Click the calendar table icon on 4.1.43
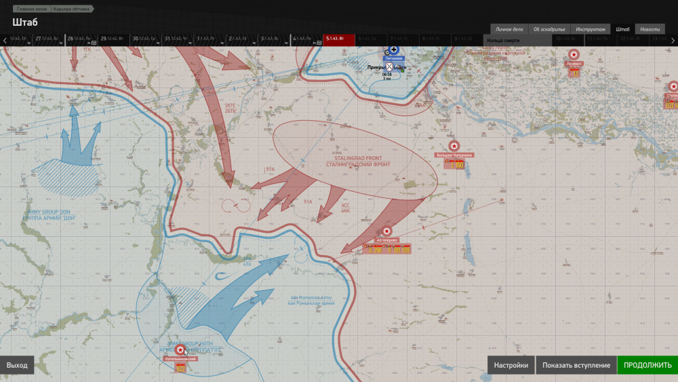This screenshot has height=382, width=678. [319, 43]
